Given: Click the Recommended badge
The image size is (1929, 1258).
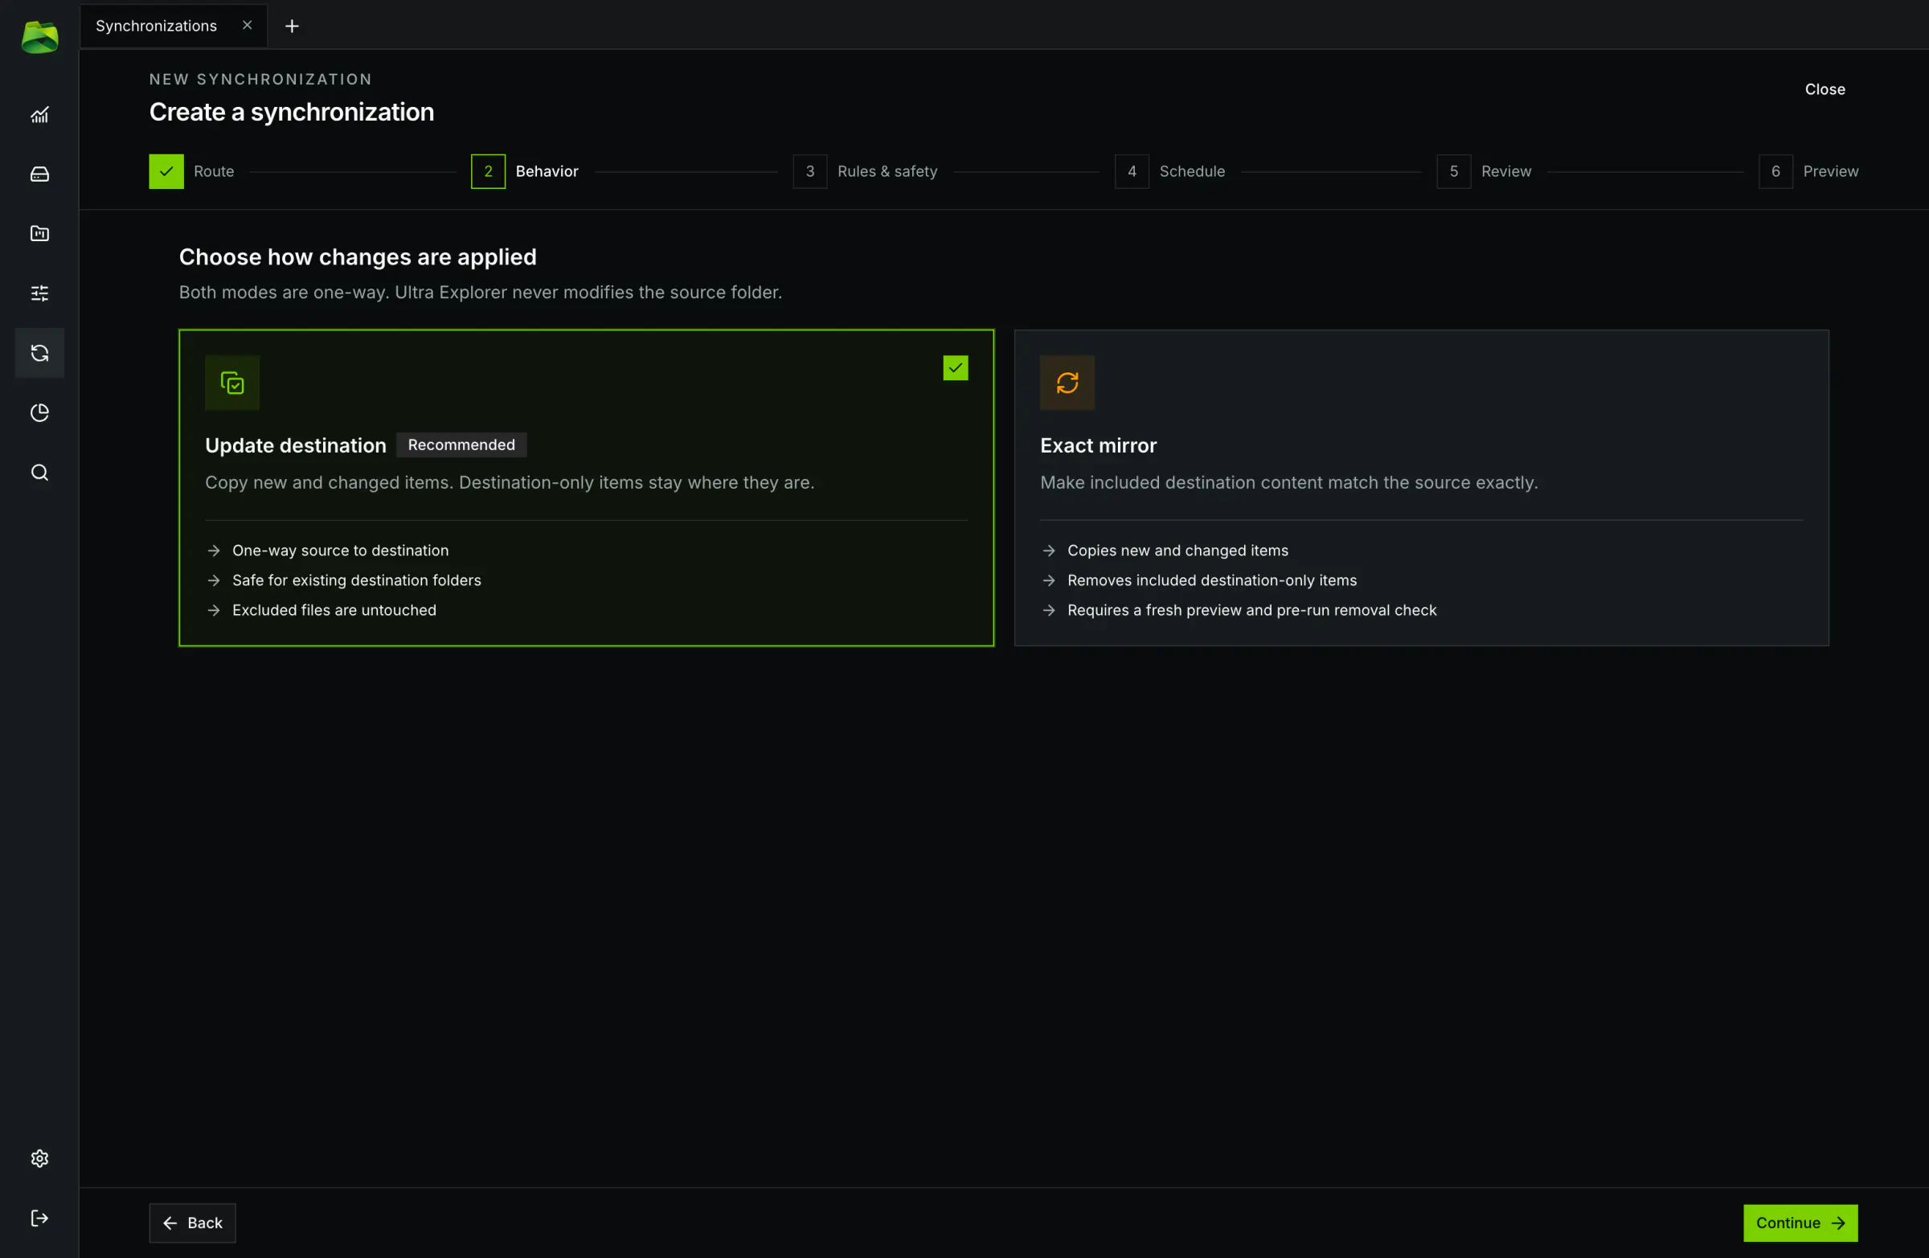Looking at the screenshot, I should tap(461, 445).
